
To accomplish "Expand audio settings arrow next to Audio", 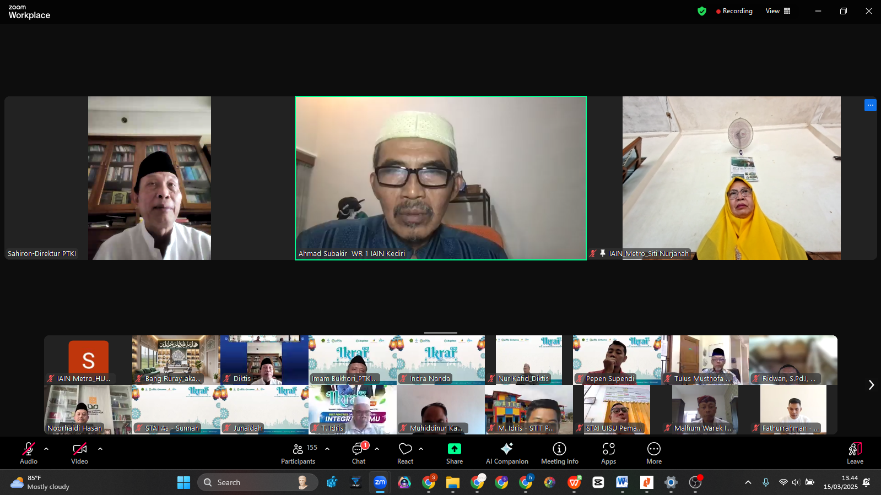I will point(46,449).
